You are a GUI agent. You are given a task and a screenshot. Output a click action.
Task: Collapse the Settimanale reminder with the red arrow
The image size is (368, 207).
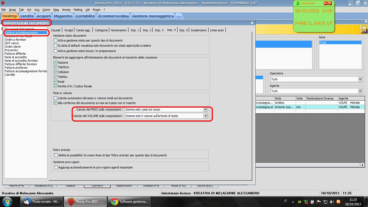click(325, 3)
